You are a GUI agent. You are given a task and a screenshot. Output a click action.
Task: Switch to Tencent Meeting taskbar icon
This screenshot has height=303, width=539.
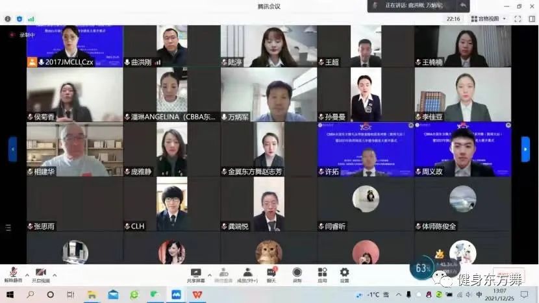pyautogui.click(x=176, y=295)
